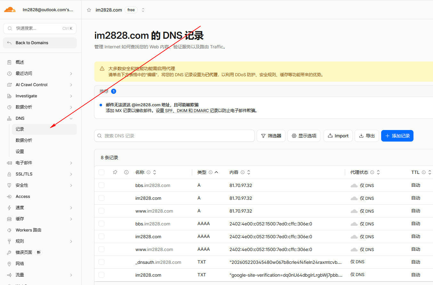433x285 pixels.
Task: Select 记录 under DNS
Action: [x=44, y=129]
